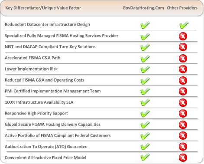Click red X for Active Portfolio of FISMA Customers
Screen dimensions: 204x164
tap(183, 135)
